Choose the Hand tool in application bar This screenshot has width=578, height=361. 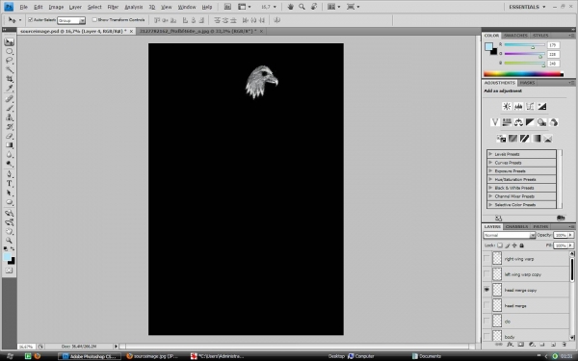291,7
